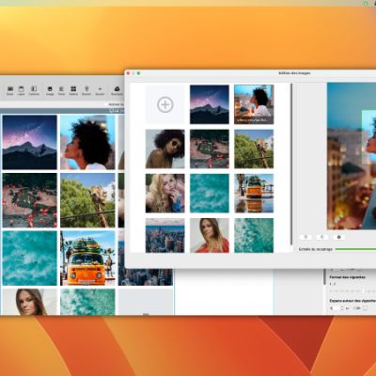The image size is (376, 376).
Task: Click the cloud icon in the toolbar
Action: (x=117, y=90)
